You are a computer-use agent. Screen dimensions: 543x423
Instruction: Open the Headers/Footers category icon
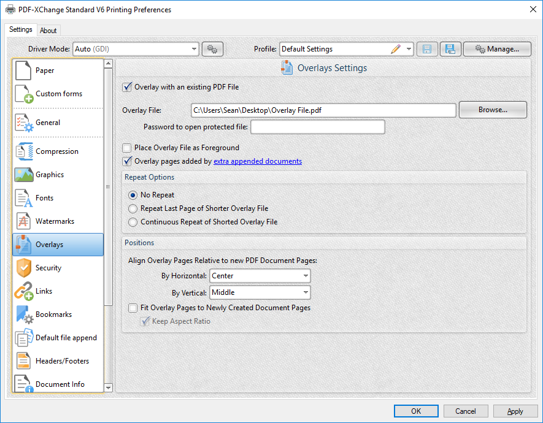tap(23, 361)
